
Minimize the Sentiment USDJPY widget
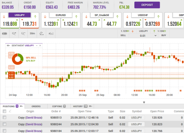tap(37, 46)
